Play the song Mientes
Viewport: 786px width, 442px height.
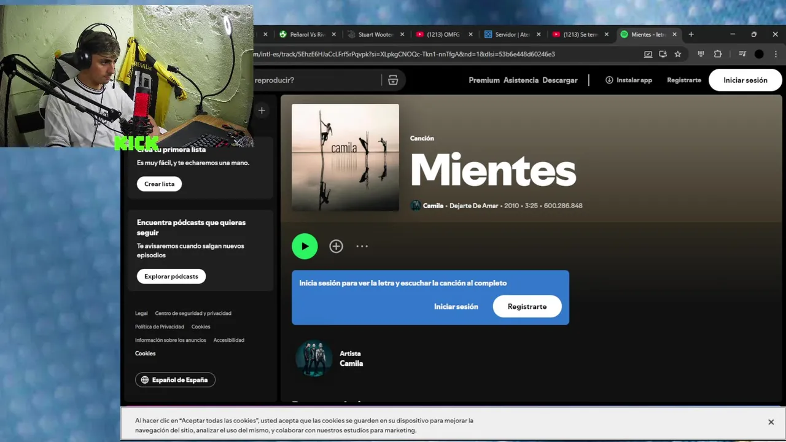coord(305,246)
